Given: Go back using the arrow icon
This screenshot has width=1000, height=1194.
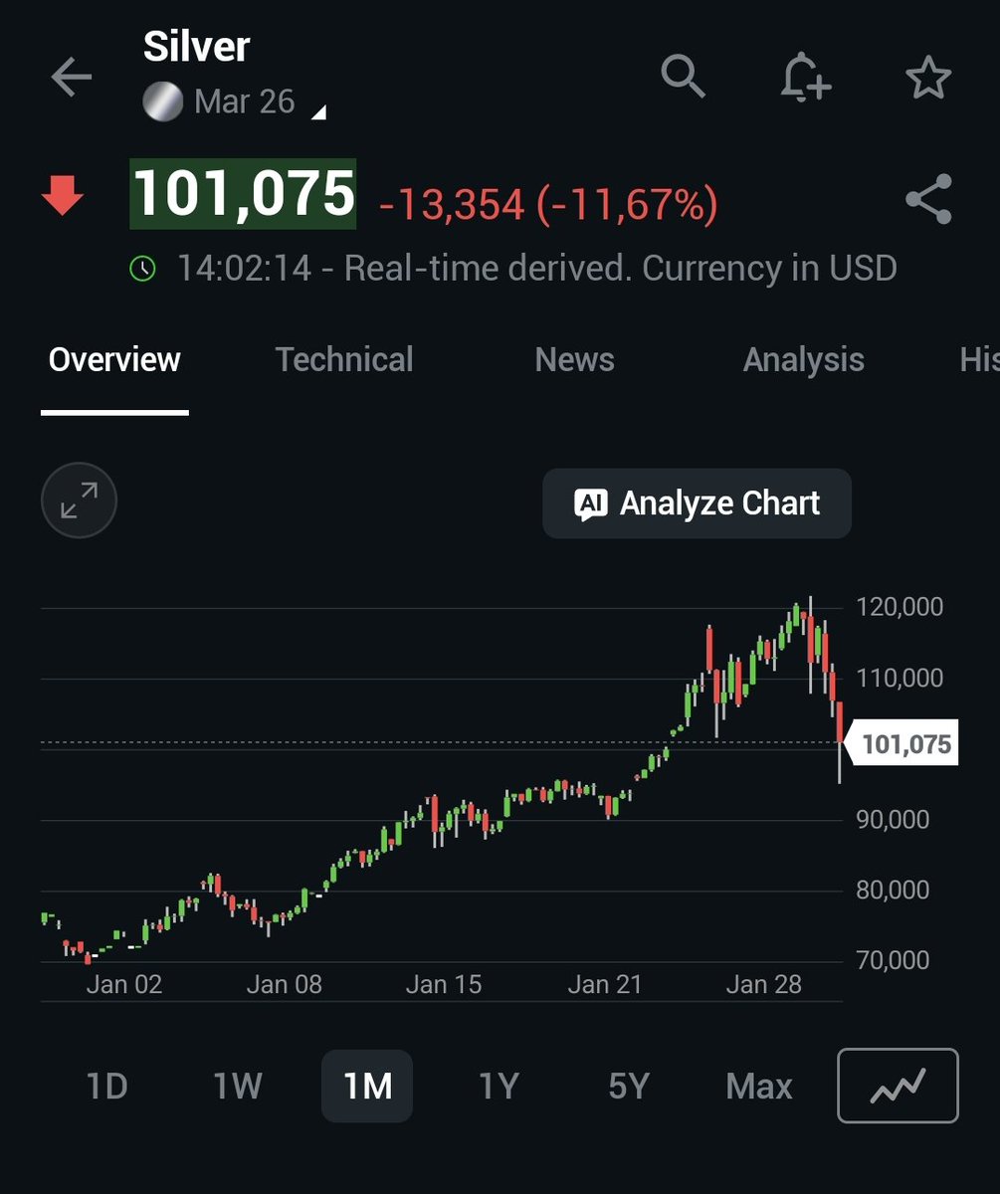Looking at the screenshot, I should [x=72, y=78].
